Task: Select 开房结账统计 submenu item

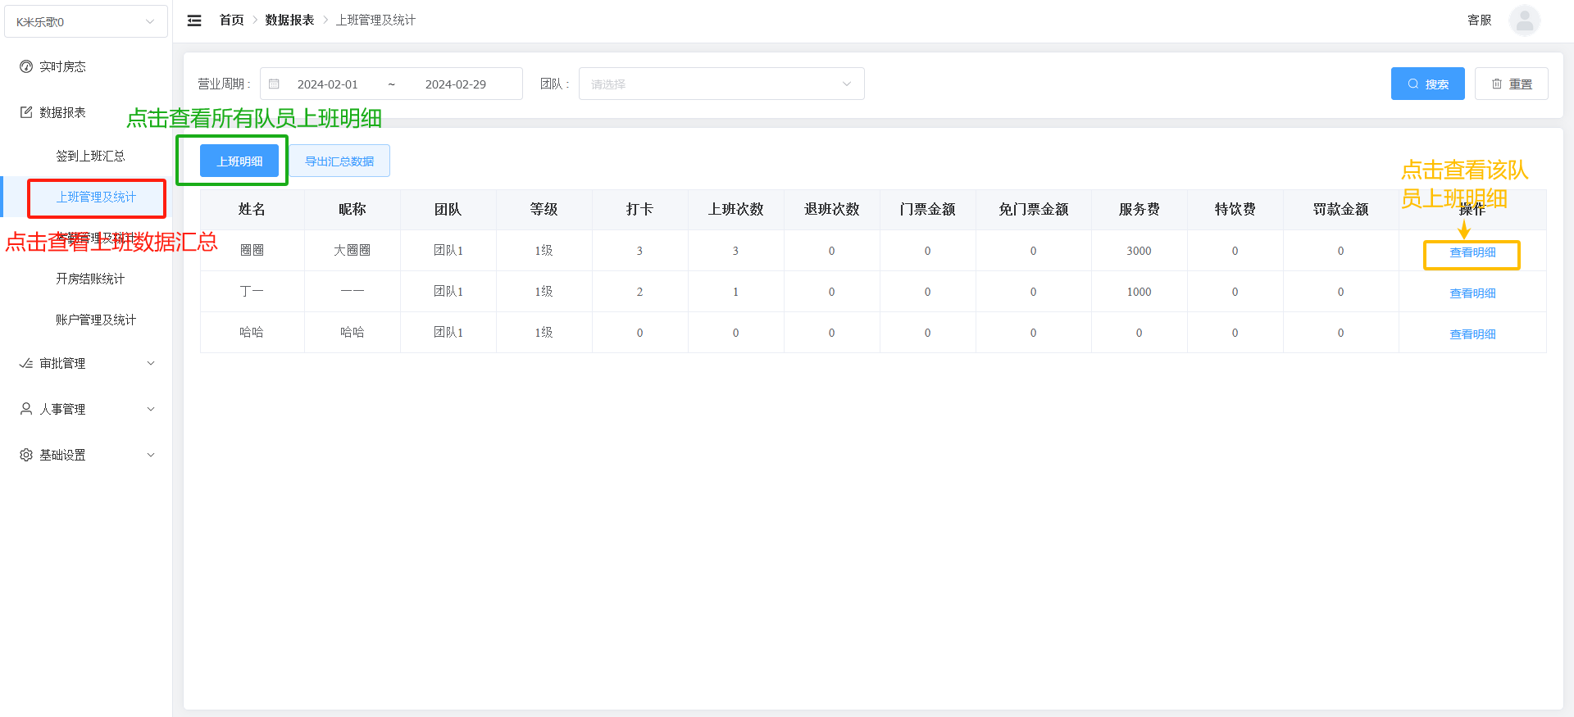Action: pyautogui.click(x=90, y=279)
